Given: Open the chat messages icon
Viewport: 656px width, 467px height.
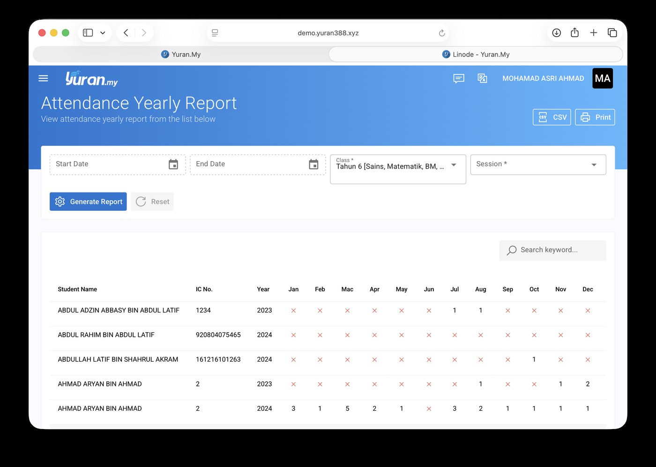Looking at the screenshot, I should point(459,78).
